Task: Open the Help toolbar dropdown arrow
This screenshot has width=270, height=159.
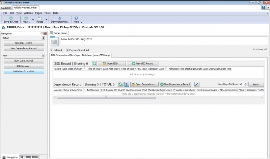Action: click(82, 22)
